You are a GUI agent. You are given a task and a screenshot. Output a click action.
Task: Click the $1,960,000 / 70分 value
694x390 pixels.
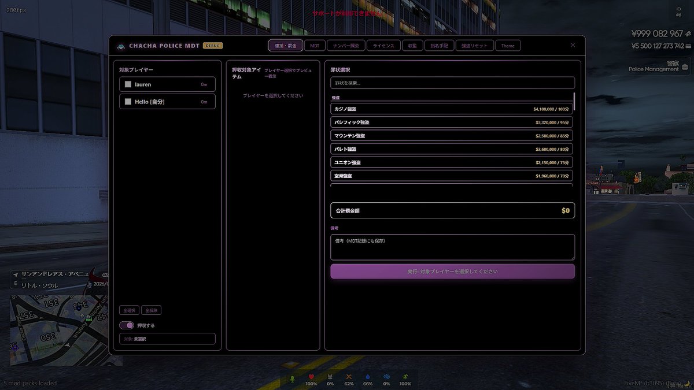coord(552,176)
